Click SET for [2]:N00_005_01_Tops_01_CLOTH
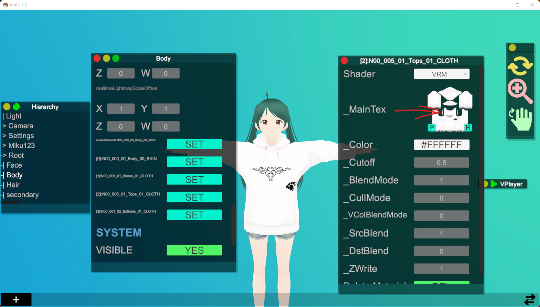Image resolution: width=540 pixels, height=307 pixels. (194, 197)
